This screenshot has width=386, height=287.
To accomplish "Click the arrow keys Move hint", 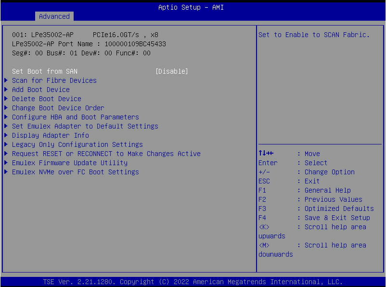I will tap(289, 154).
